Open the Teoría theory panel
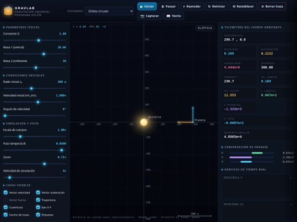Screen dimensions: 297x222 (174, 16)
